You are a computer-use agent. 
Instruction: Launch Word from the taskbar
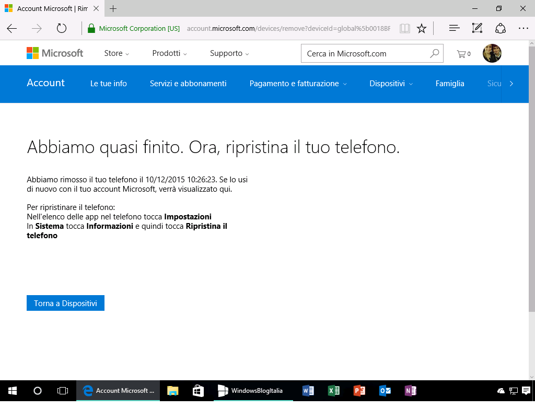tap(308, 391)
